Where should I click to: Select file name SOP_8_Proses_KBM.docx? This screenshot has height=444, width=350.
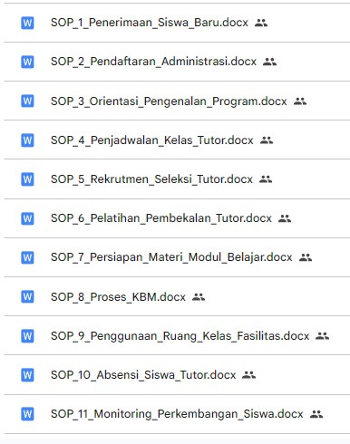click(118, 297)
